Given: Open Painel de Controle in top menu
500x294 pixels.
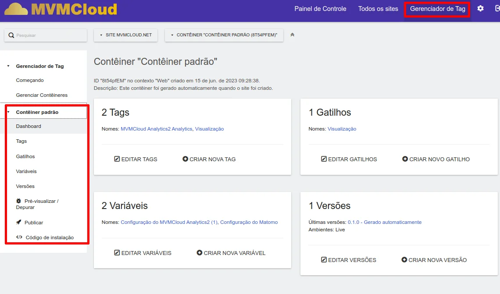Looking at the screenshot, I should [x=320, y=9].
